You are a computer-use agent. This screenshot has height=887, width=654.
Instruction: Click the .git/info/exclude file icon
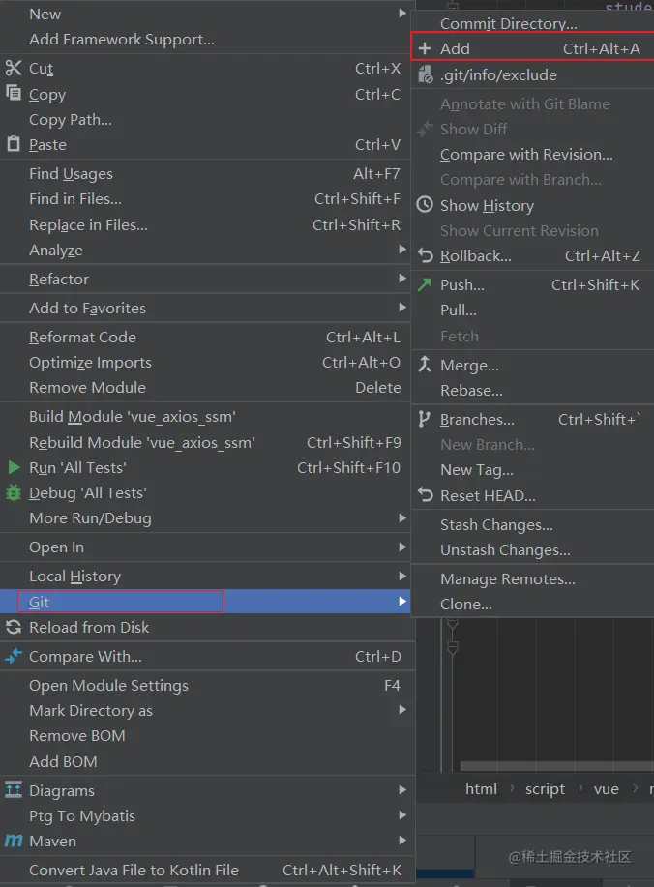pyautogui.click(x=425, y=74)
